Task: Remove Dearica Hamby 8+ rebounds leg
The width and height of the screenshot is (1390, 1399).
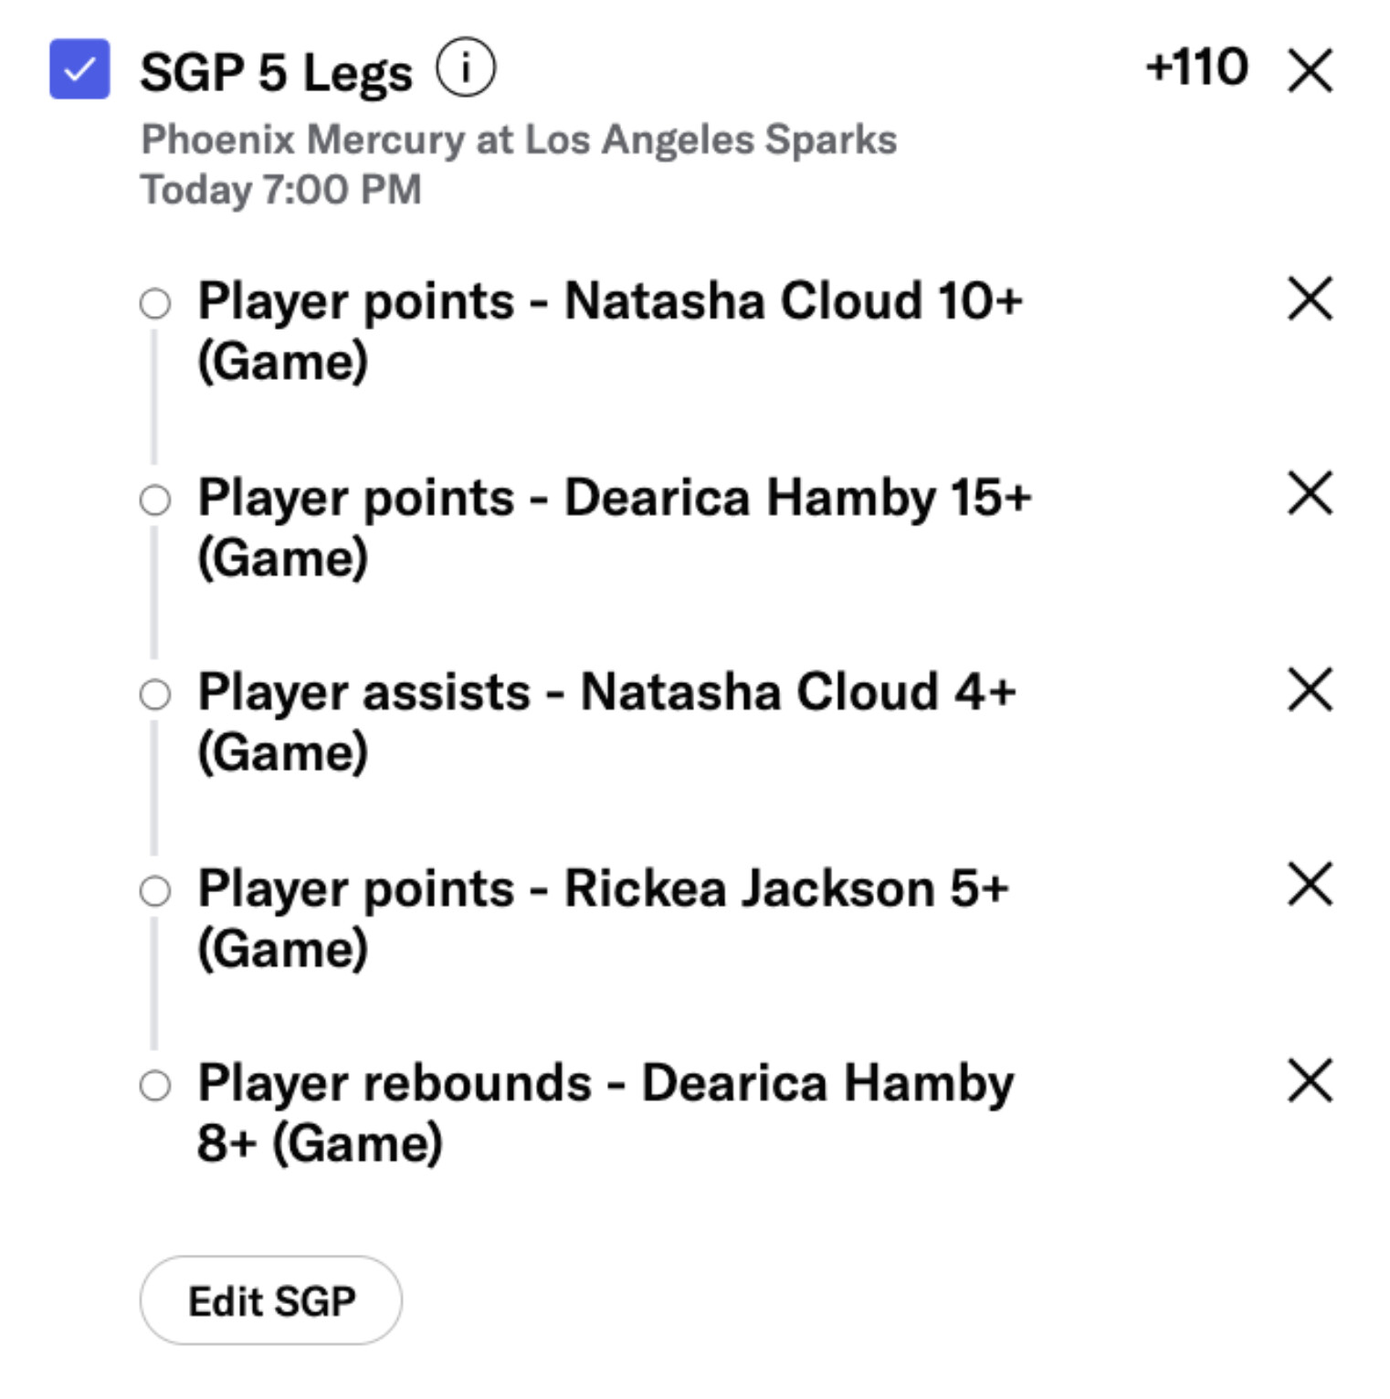Action: click(x=1310, y=1081)
